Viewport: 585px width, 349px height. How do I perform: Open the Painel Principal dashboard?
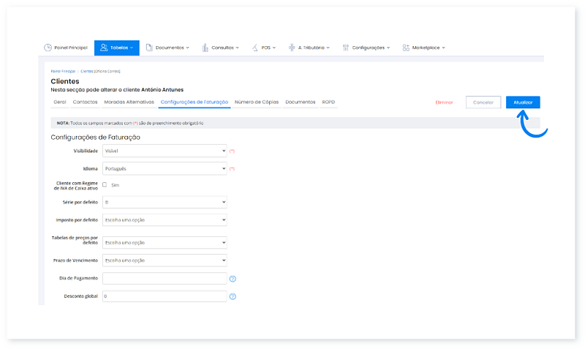click(67, 48)
